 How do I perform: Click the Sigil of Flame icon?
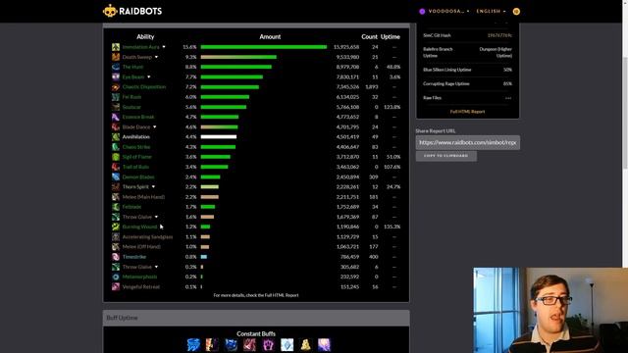point(116,157)
